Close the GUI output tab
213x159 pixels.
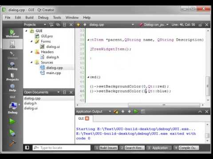tap(87, 118)
